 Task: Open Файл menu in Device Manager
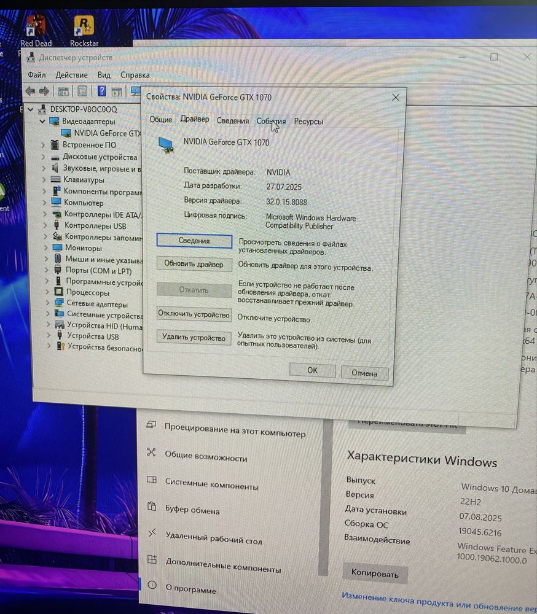point(36,75)
